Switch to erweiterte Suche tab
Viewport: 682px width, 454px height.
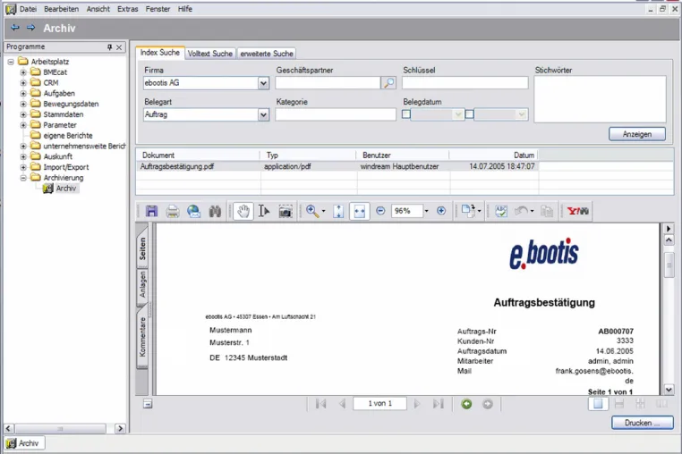[267, 54]
